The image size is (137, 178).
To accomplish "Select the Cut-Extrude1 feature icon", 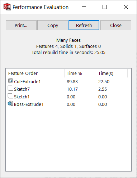I will pyautogui.click(x=10, y=81).
